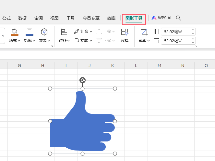This screenshot has height=161, width=215.
Task: Switch to the 数据 tab
Action: 22,18
